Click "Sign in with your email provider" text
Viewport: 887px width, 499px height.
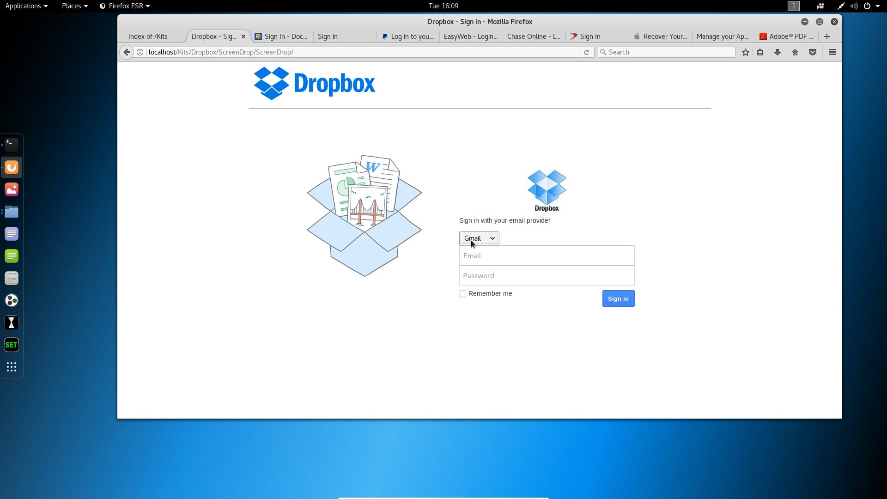[504, 220]
